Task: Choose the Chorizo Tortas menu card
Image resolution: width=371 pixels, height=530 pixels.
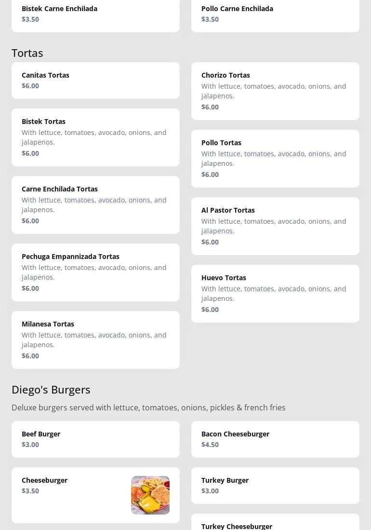Action: click(x=275, y=91)
